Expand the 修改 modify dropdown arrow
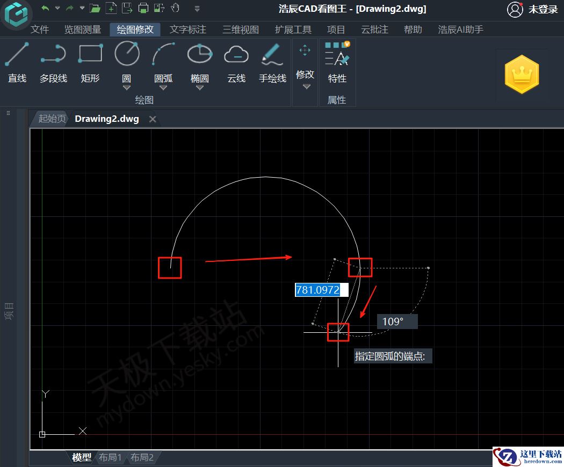 [x=307, y=86]
